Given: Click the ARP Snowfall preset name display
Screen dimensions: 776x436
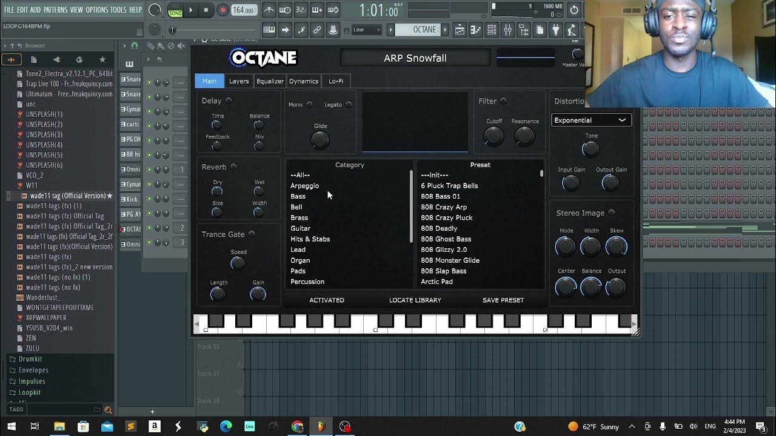Looking at the screenshot, I should point(415,58).
